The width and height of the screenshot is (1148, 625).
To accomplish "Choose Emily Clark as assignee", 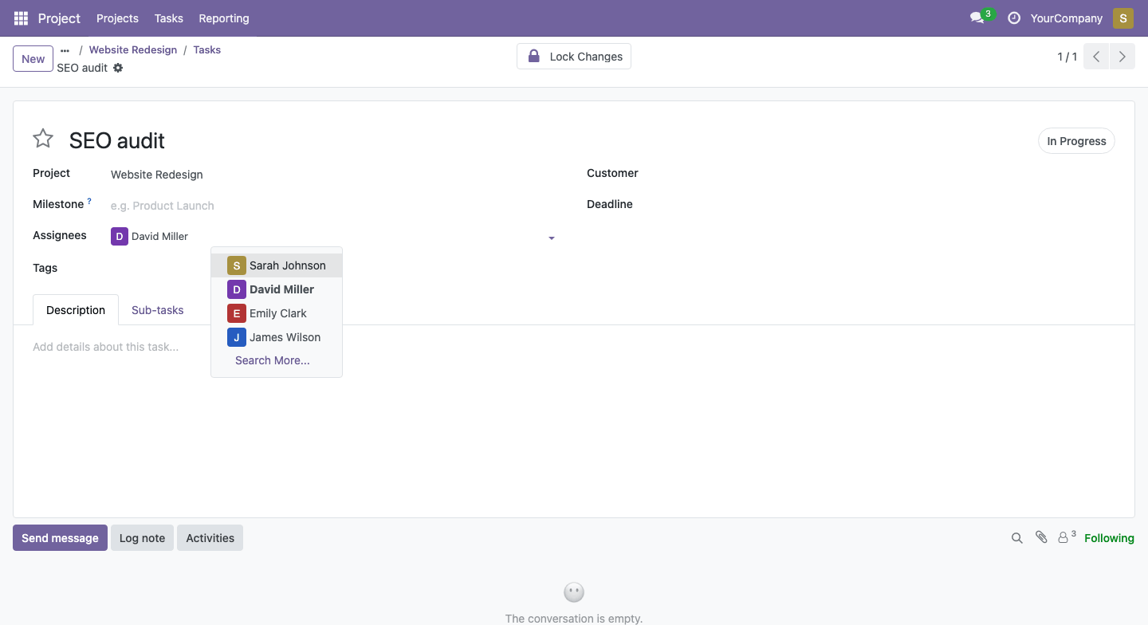I will 277,313.
